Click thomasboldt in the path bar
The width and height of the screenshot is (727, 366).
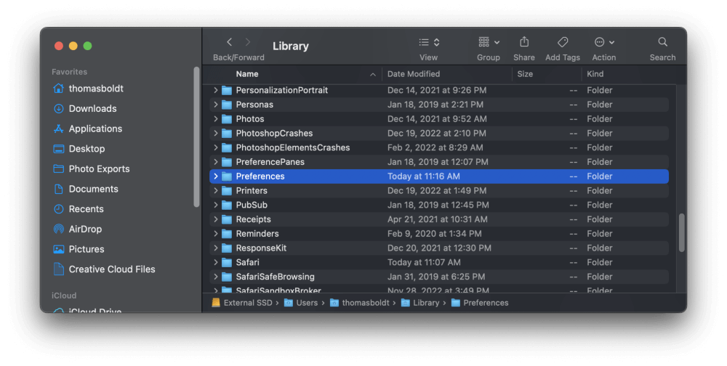point(360,303)
